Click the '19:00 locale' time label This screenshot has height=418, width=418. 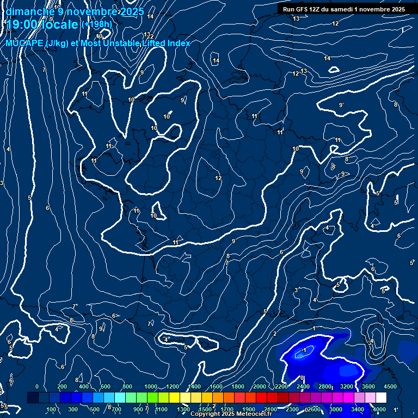click(x=42, y=24)
